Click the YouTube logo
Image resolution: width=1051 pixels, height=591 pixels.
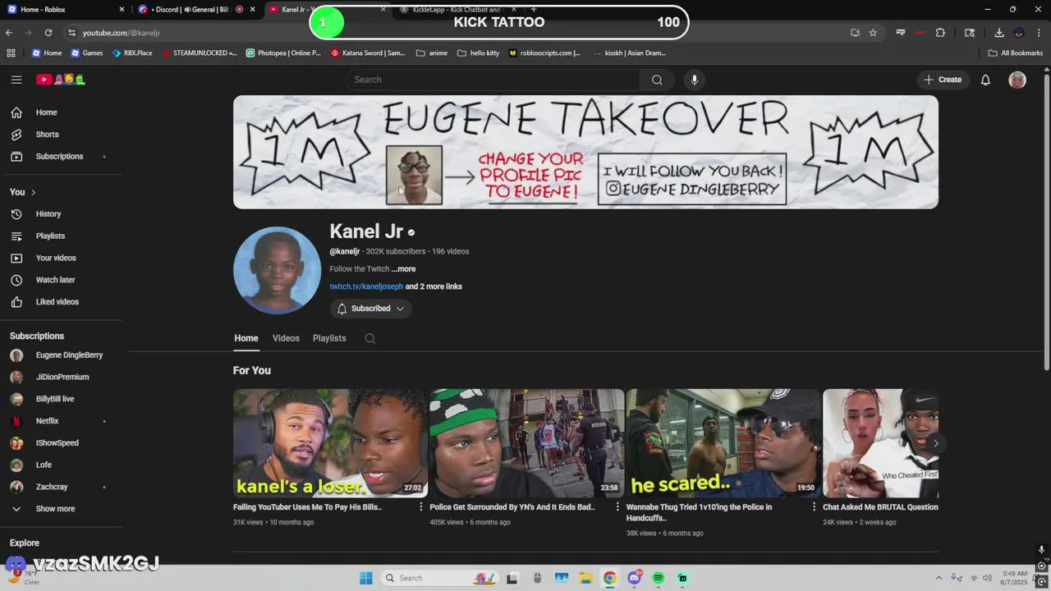tap(61, 80)
